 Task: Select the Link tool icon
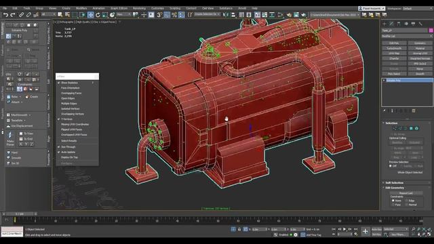point(21,15)
